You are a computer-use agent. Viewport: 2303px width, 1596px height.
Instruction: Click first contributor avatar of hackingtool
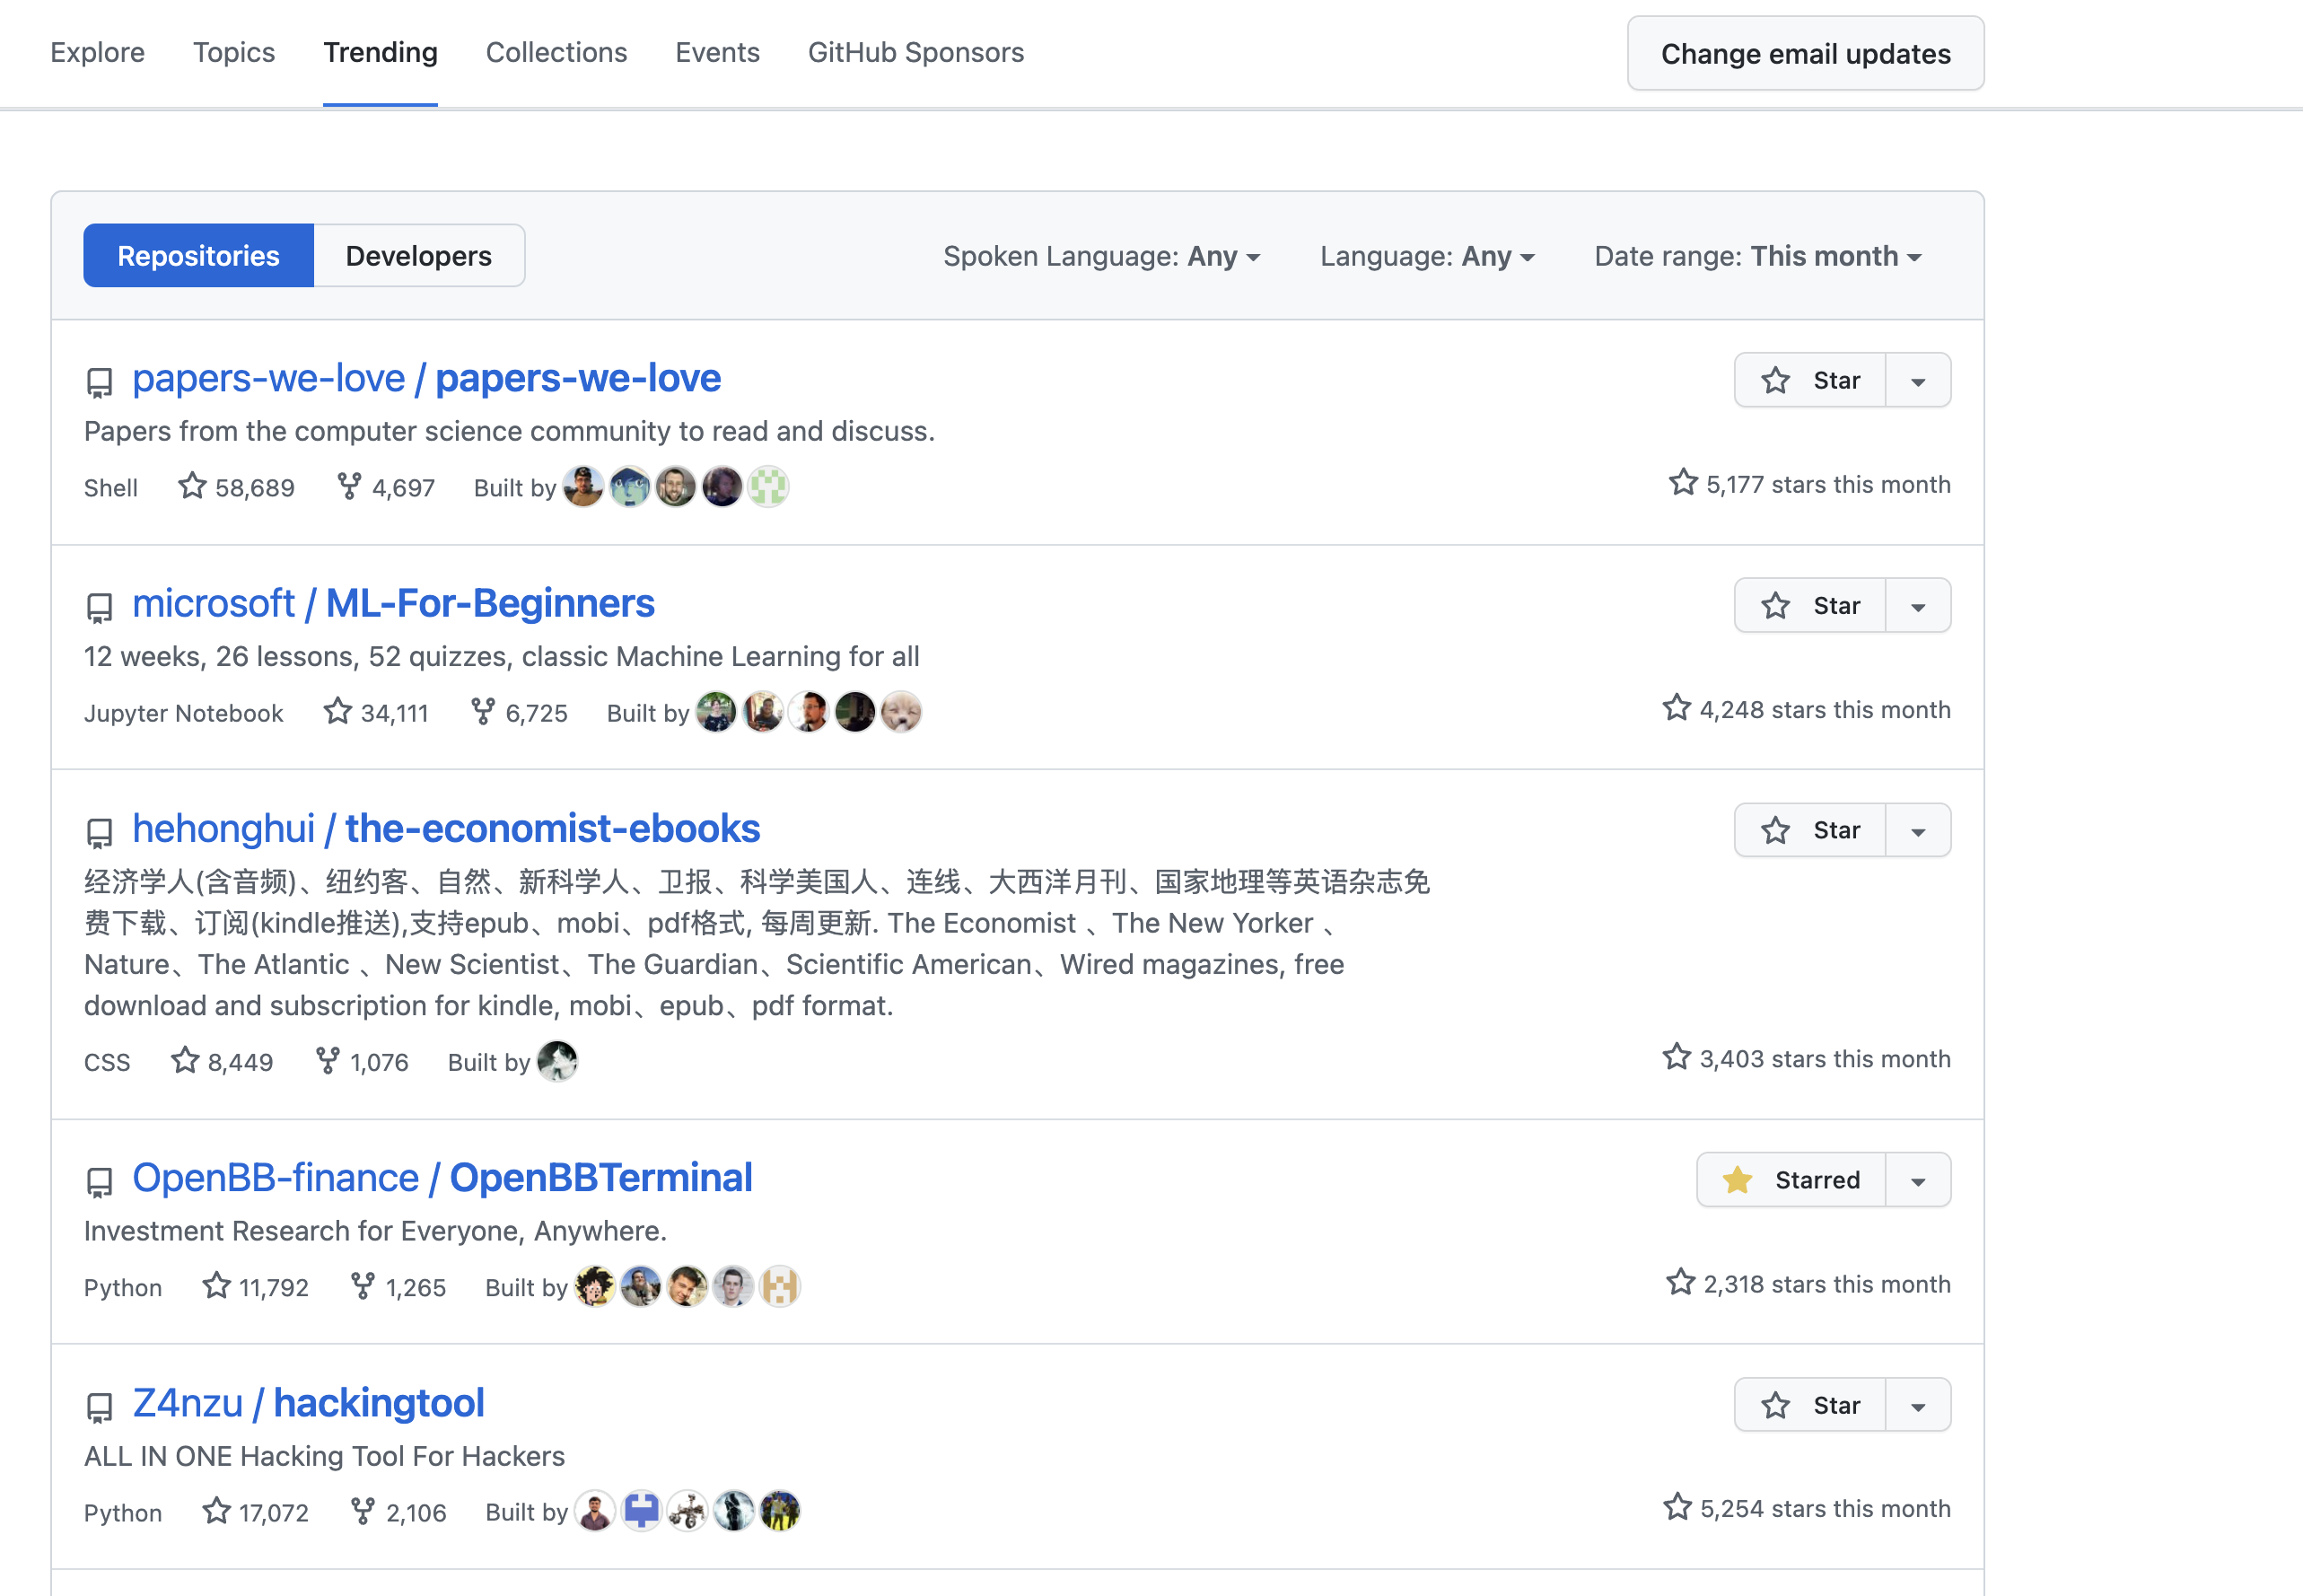click(595, 1511)
